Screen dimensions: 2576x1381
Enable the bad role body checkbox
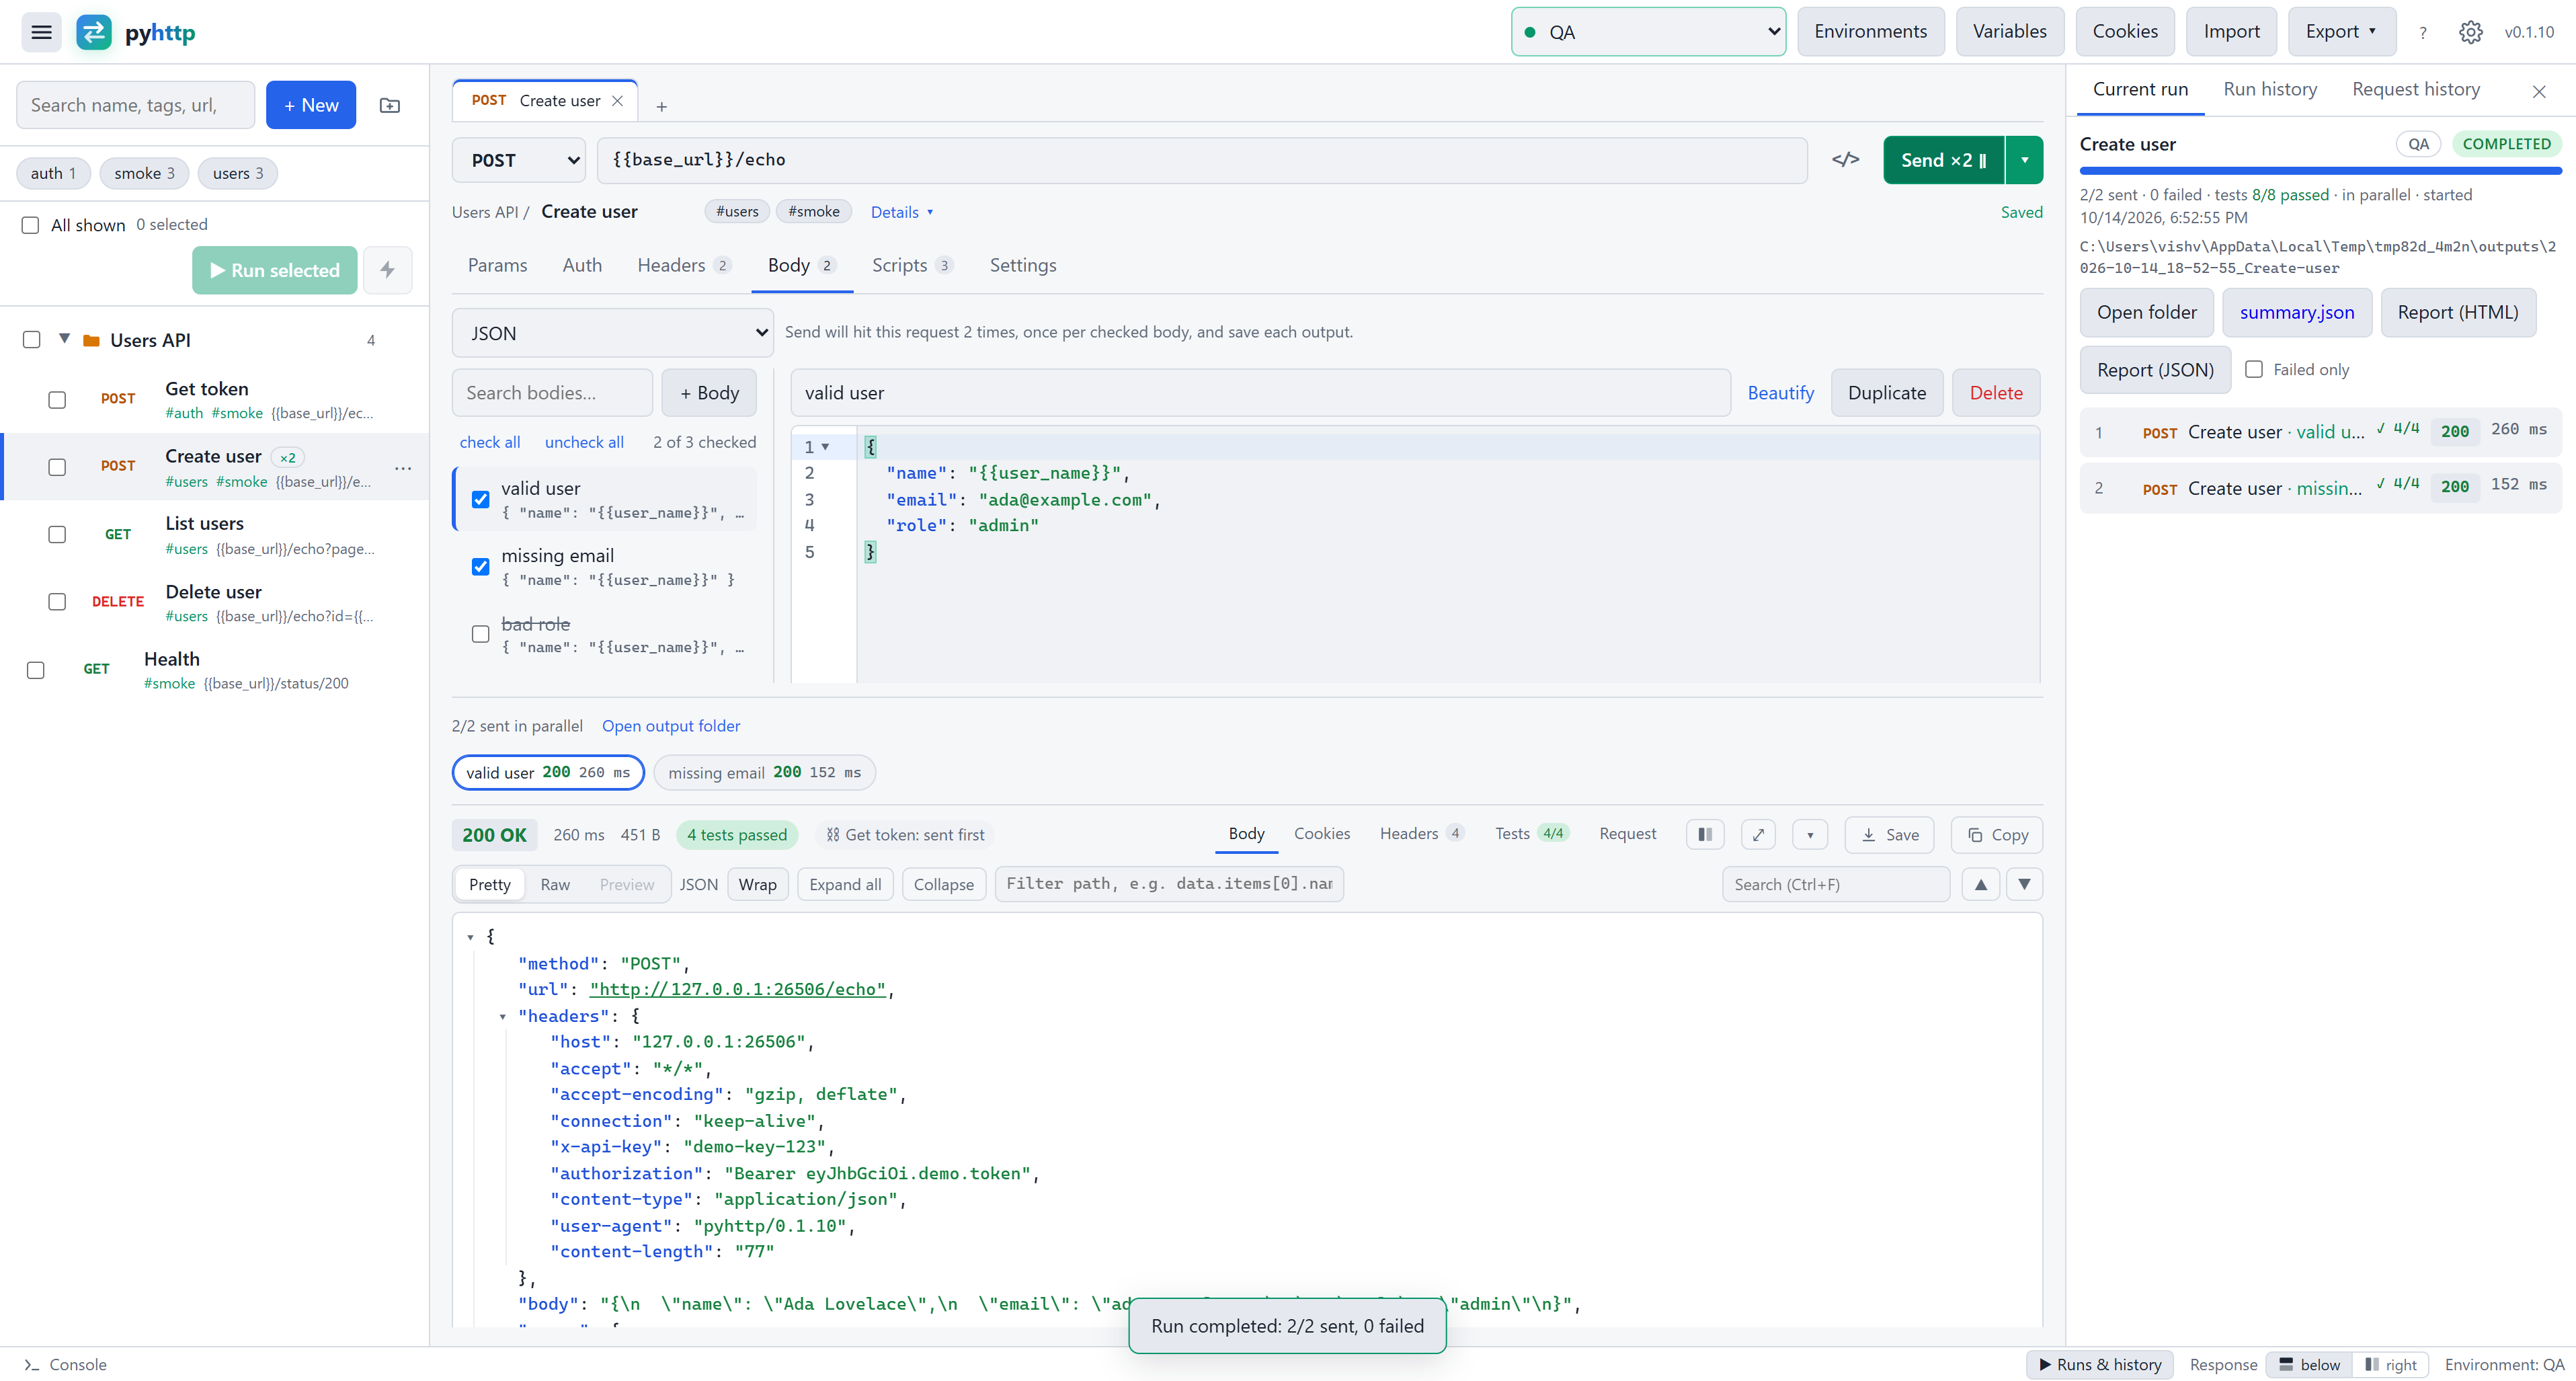pos(481,634)
